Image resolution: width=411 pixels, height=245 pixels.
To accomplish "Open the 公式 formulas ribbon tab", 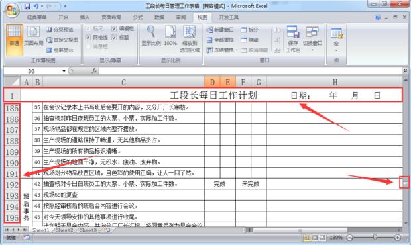I will [x=138, y=17].
